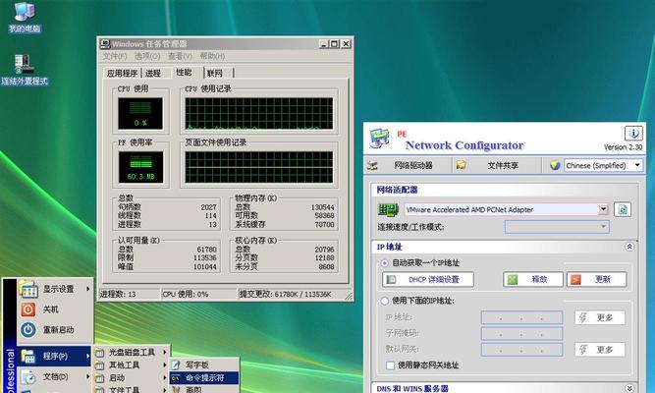The height and width of the screenshot is (393, 655).
Task: Open the 帮助(H) menu in Task Manager
Action: click(x=212, y=56)
